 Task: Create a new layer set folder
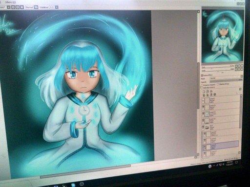(x=211, y=92)
